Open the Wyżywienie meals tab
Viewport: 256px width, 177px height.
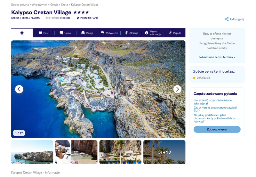109,33
